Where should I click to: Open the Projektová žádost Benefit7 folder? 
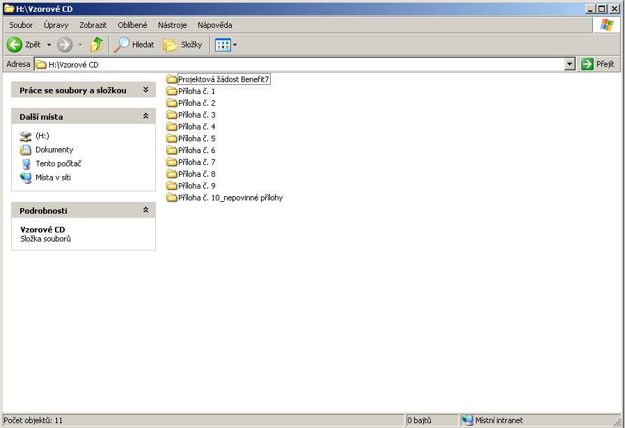(223, 79)
